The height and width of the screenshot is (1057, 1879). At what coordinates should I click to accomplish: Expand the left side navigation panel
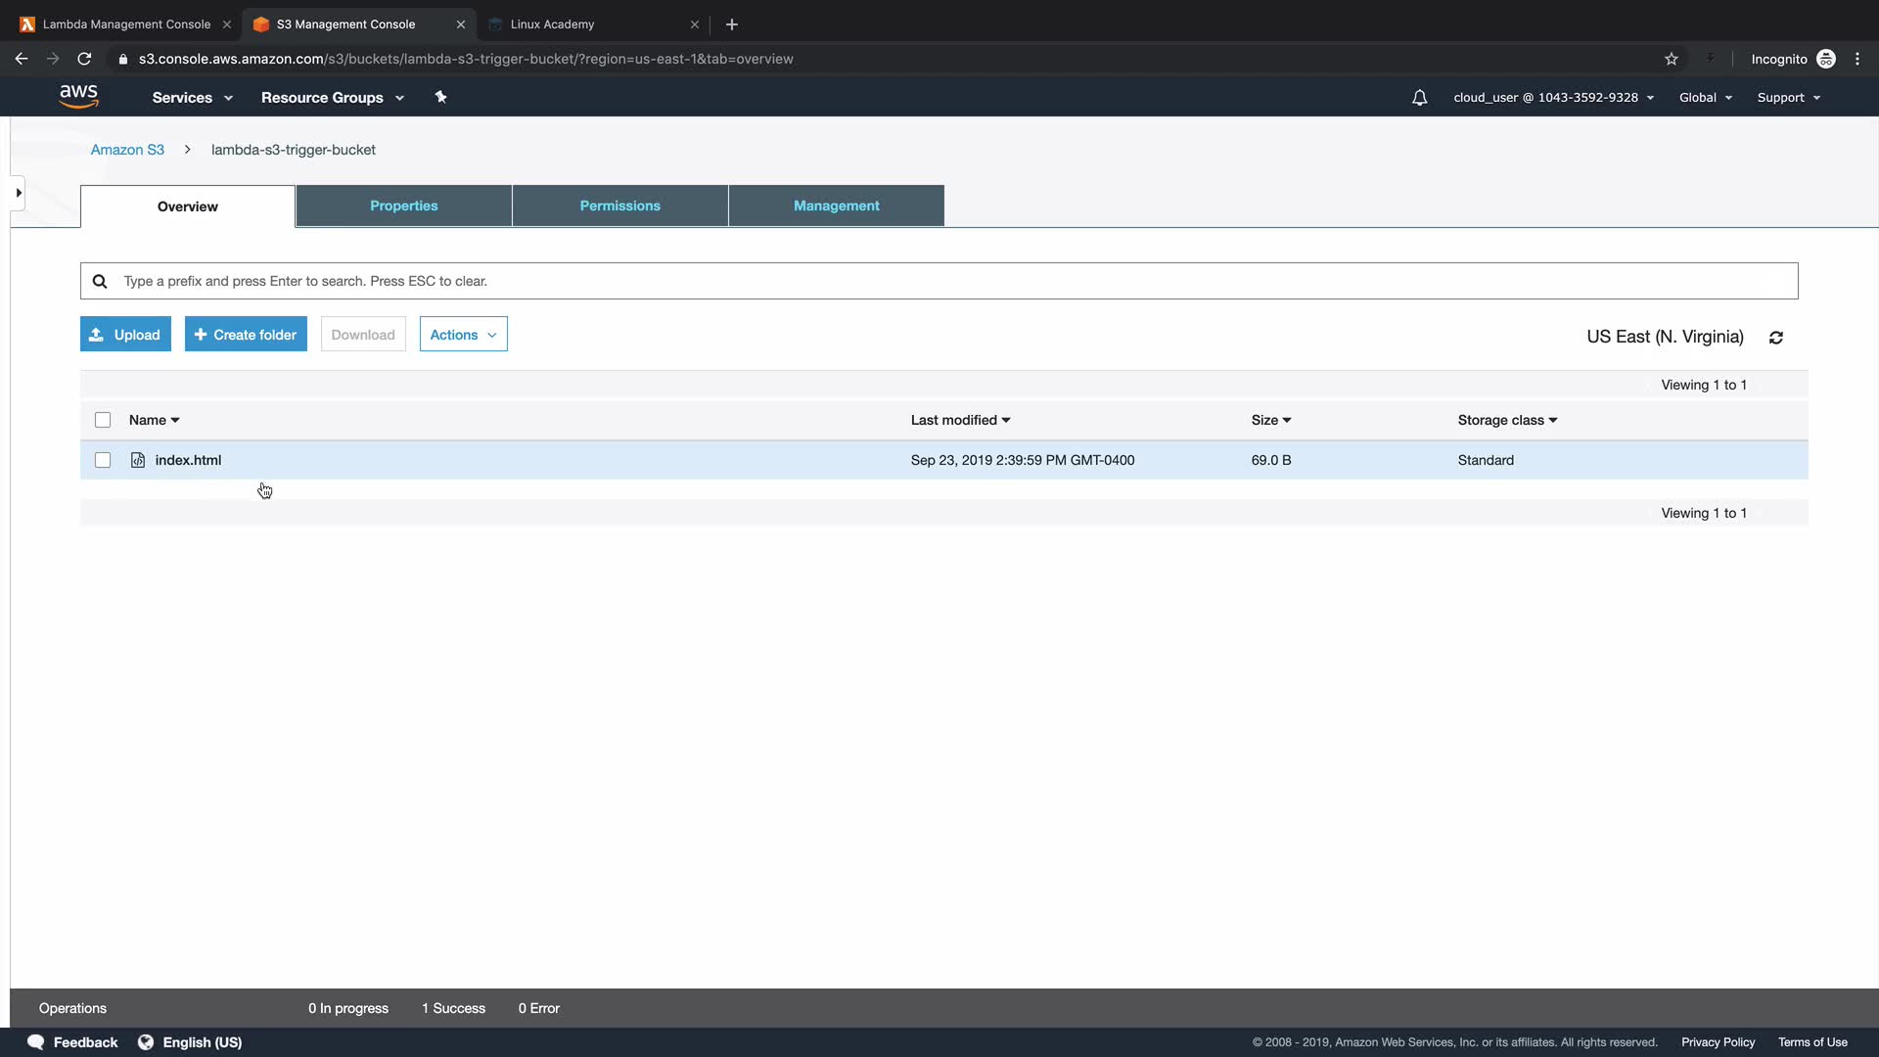[x=18, y=193]
